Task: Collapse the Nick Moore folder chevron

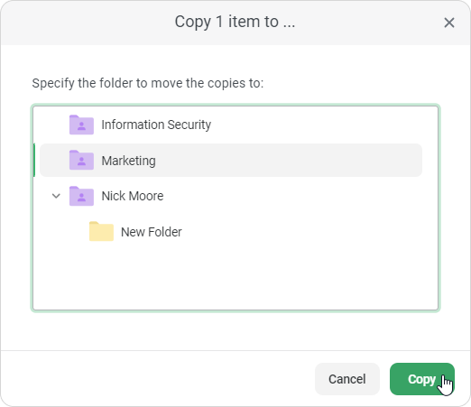Action: (56, 196)
